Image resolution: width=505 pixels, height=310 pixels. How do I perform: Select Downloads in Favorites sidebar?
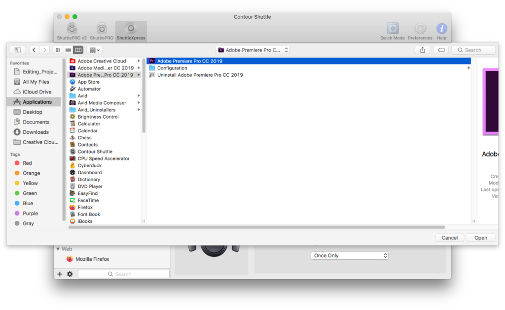click(x=35, y=132)
